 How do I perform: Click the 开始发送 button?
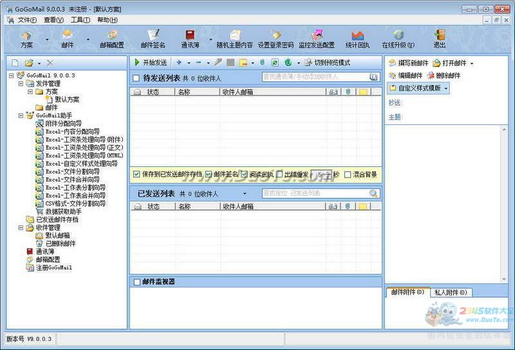[x=151, y=63]
